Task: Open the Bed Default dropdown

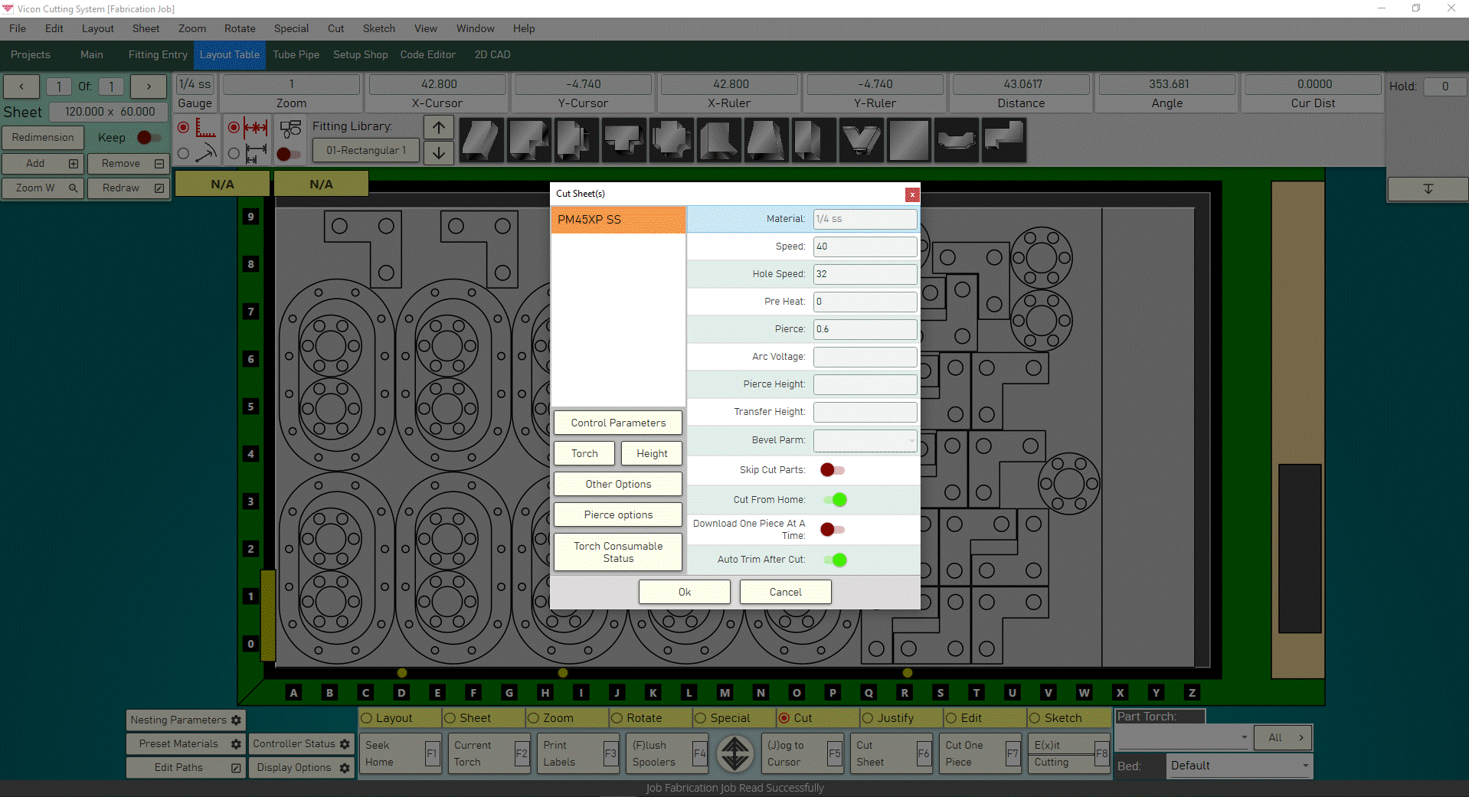Action: [1304, 766]
